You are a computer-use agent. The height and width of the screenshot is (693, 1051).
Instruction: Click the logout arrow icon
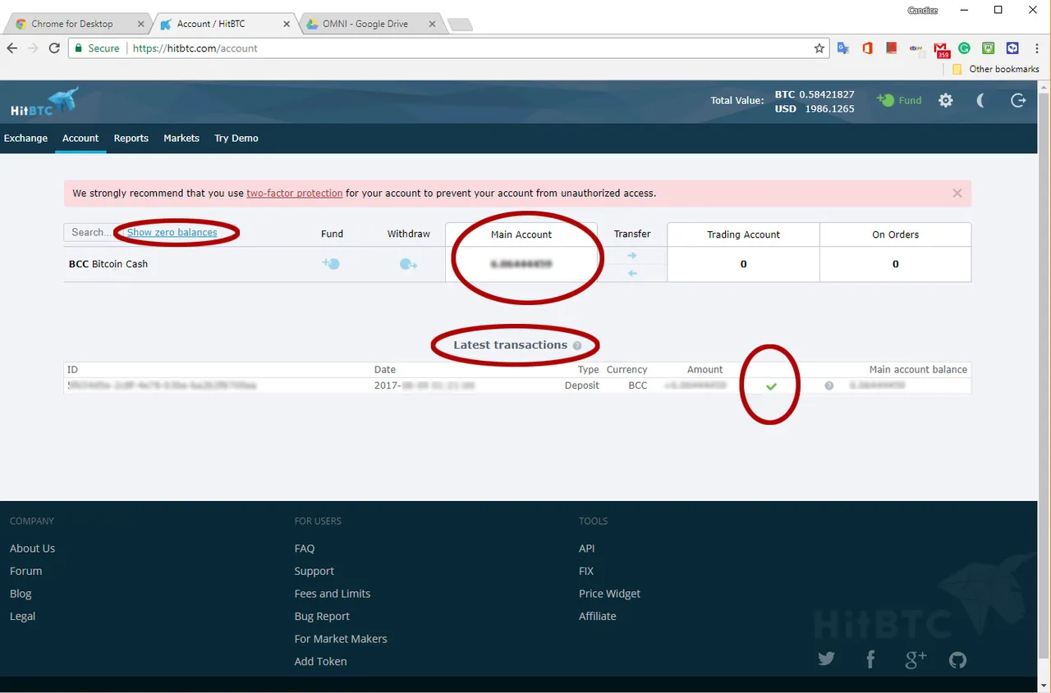point(1018,100)
